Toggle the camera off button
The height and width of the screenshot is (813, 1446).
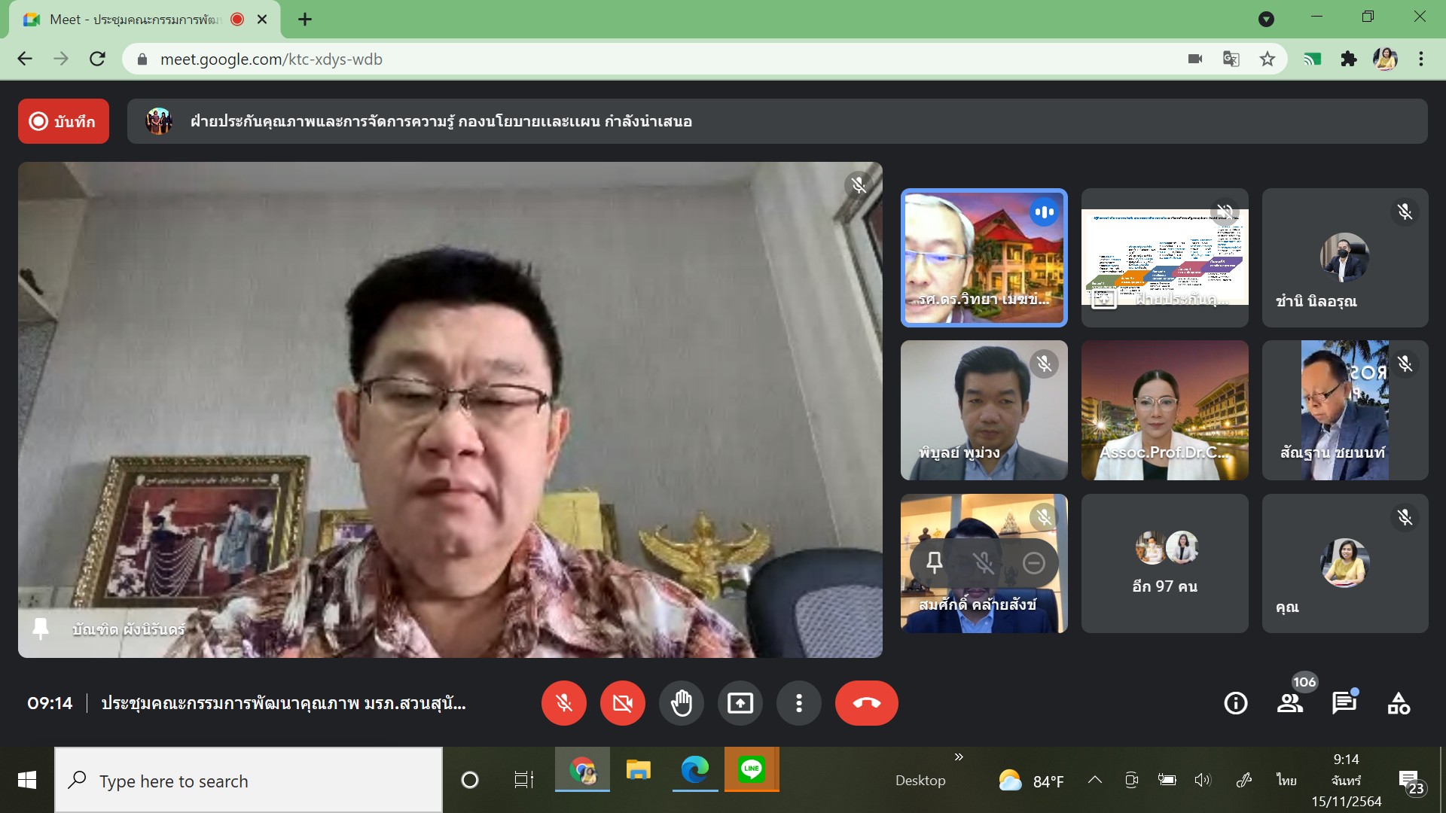pos(622,703)
